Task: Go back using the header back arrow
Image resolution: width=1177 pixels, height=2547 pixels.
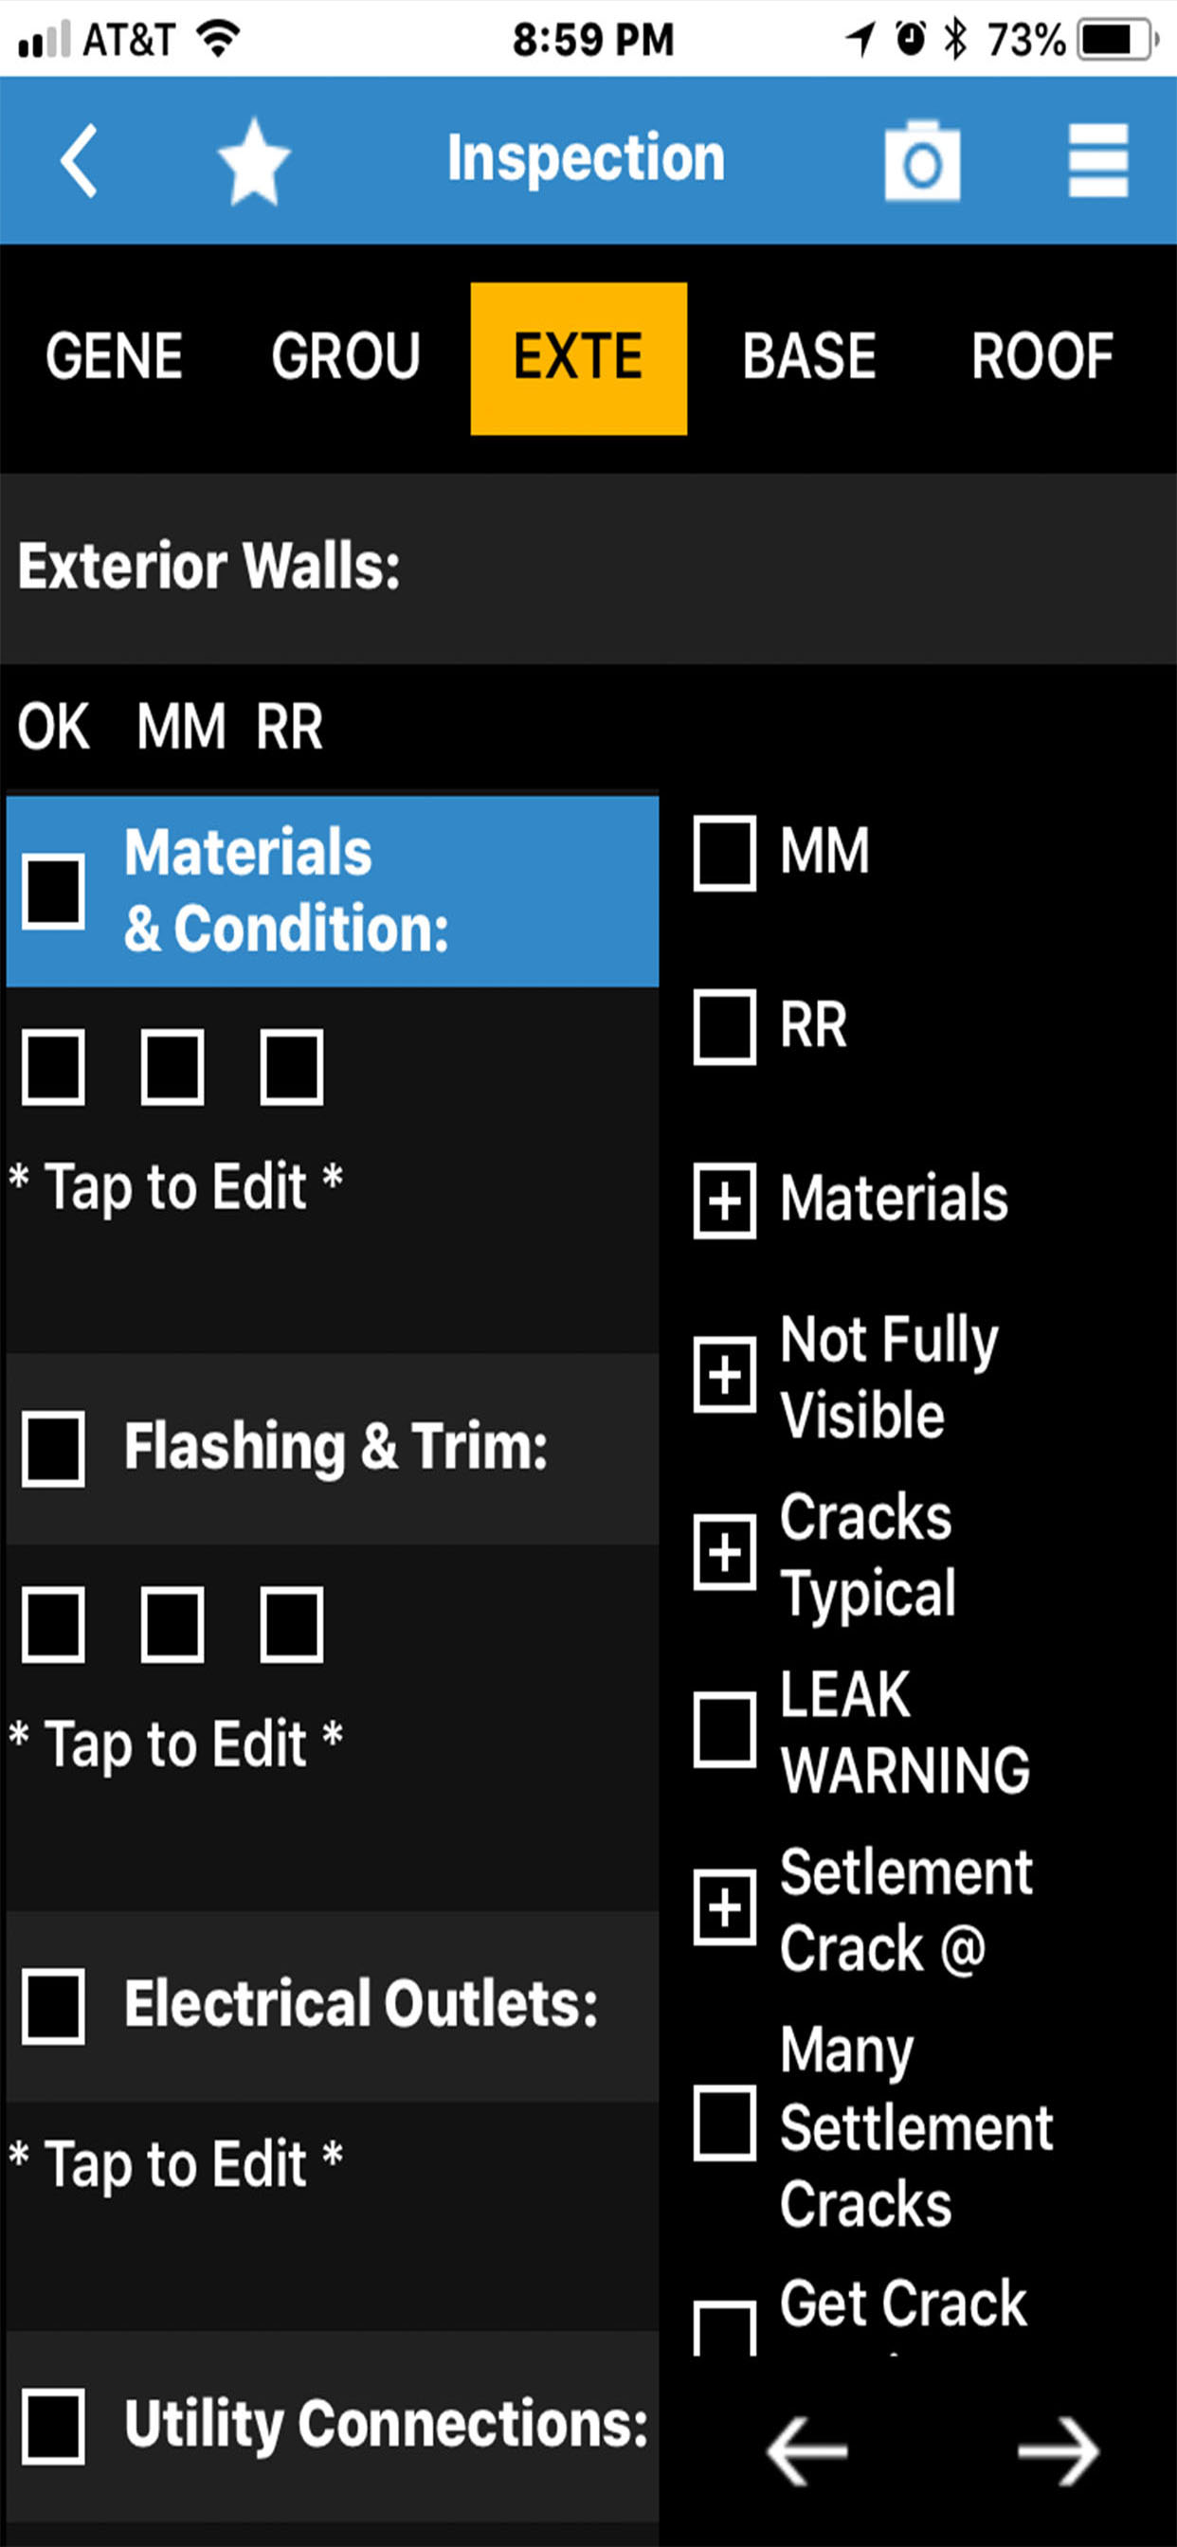Action: point(77,160)
